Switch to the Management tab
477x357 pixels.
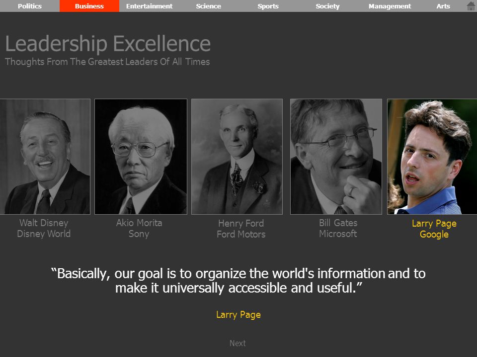coord(390,6)
